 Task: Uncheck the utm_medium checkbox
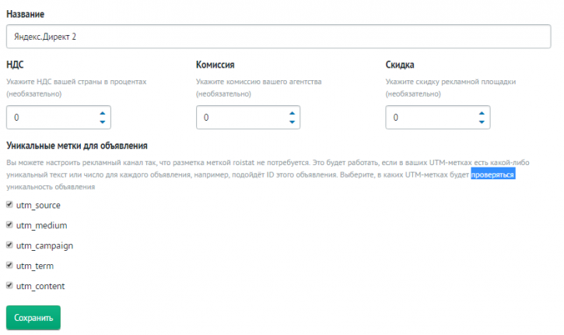[9, 225]
